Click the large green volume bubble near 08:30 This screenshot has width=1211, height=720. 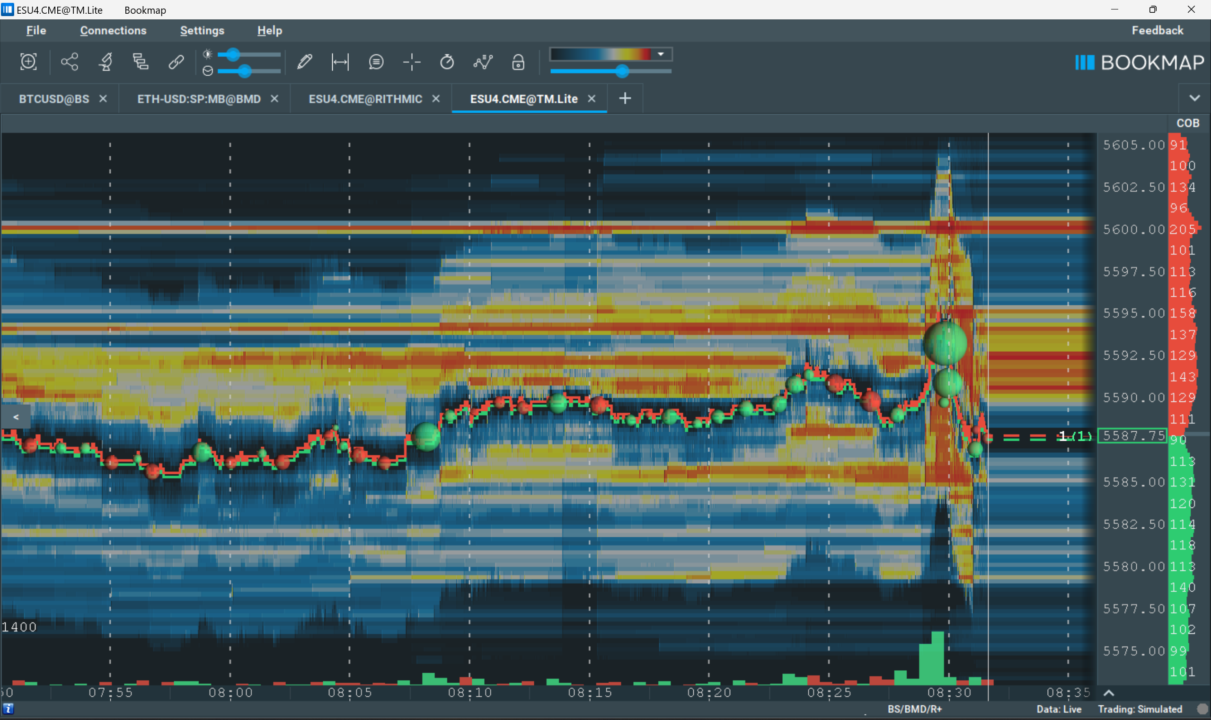coord(945,343)
